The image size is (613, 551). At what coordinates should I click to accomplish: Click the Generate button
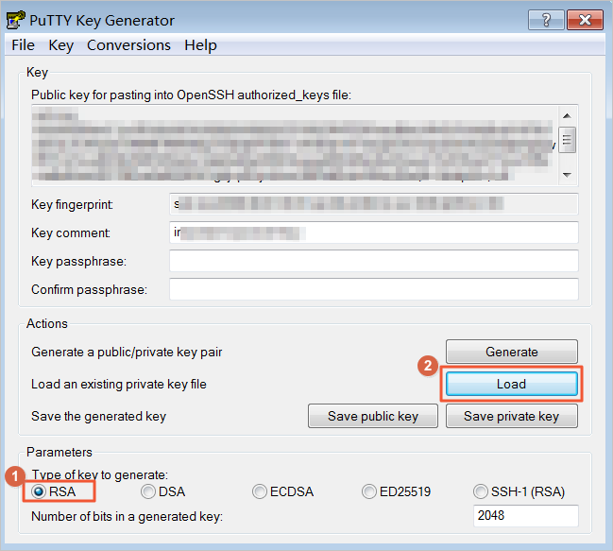pyautogui.click(x=512, y=352)
